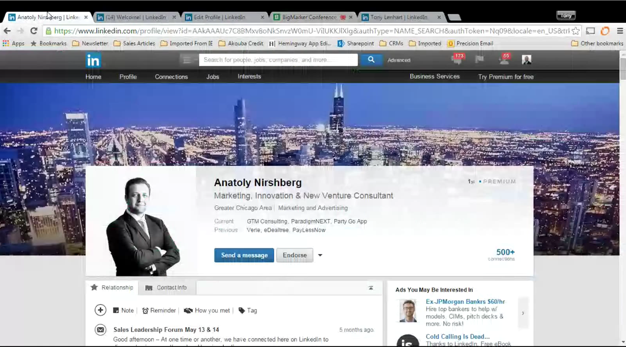Open add connections icon with 55 badge
Viewport: 626px width, 347px height.
tap(504, 60)
